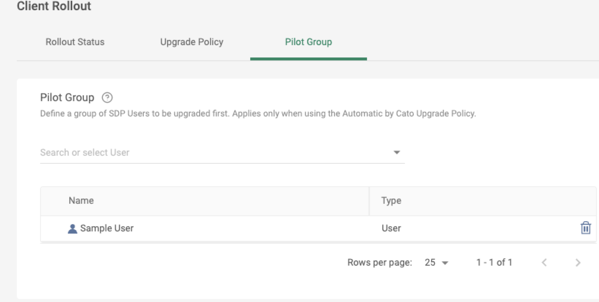This screenshot has width=599, height=302.
Task: Click the "1 - 1 of 1" page count
Action: [494, 262]
